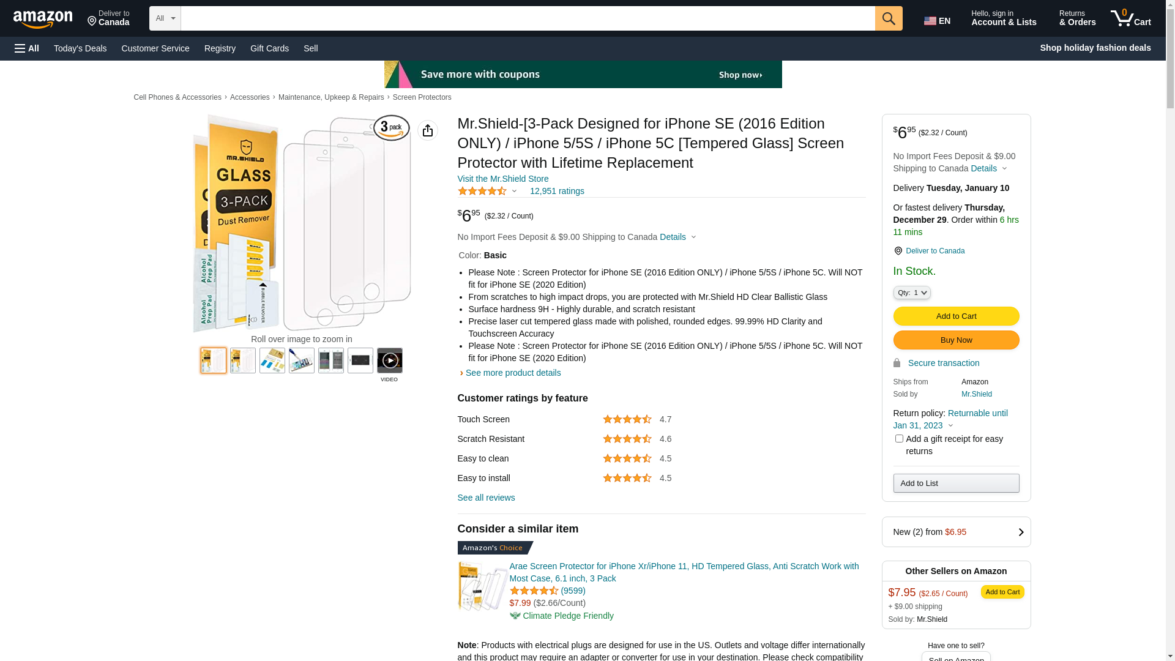The height and width of the screenshot is (661, 1175).
Task: Open Gift Cards in the nav bar
Action: point(269,48)
